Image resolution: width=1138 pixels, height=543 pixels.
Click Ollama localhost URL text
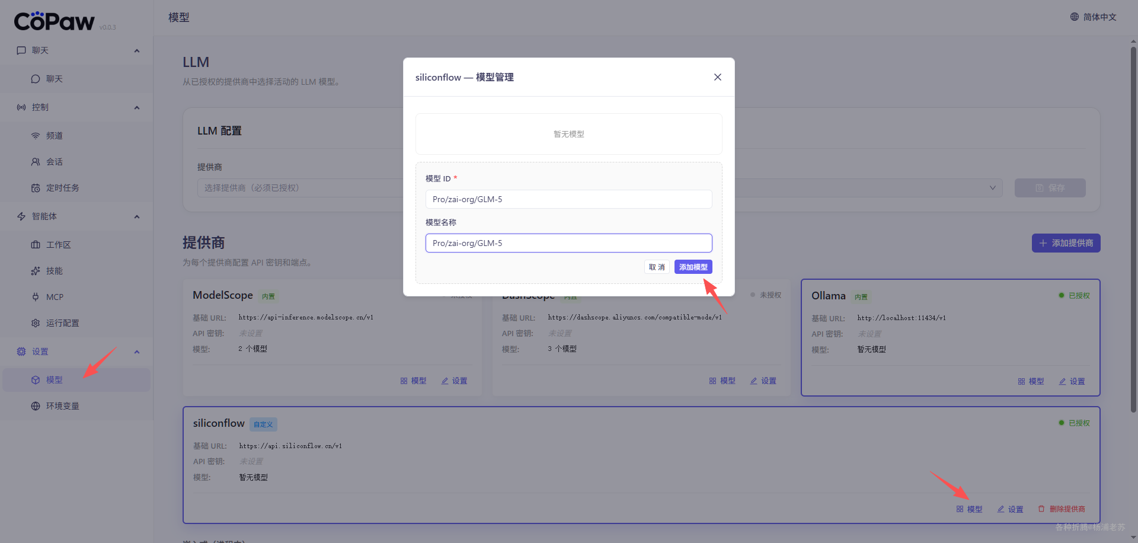902,318
